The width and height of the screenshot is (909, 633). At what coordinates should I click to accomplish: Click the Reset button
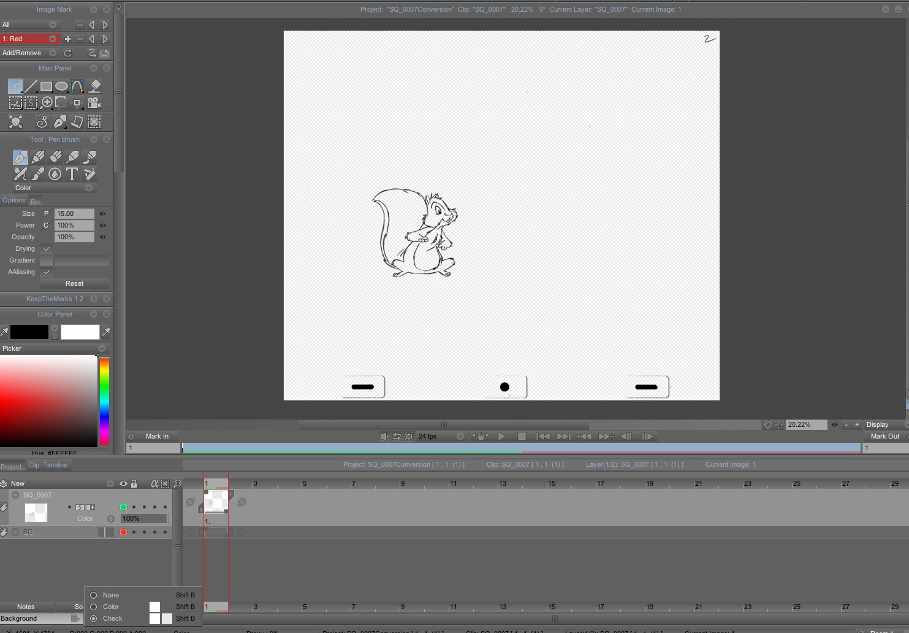coord(74,283)
